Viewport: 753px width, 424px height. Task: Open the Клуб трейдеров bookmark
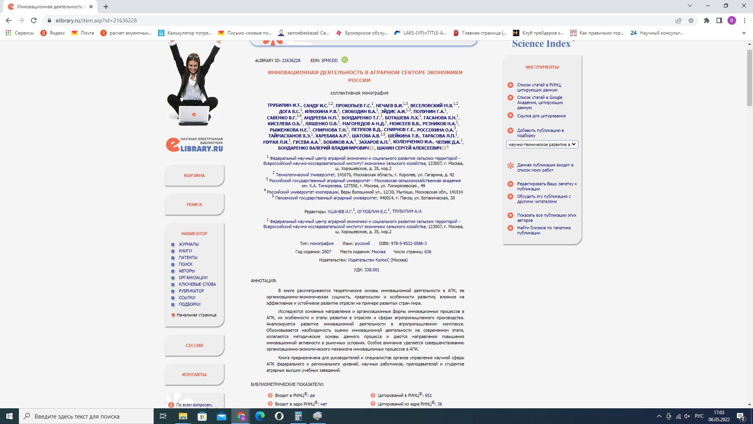tap(538, 33)
